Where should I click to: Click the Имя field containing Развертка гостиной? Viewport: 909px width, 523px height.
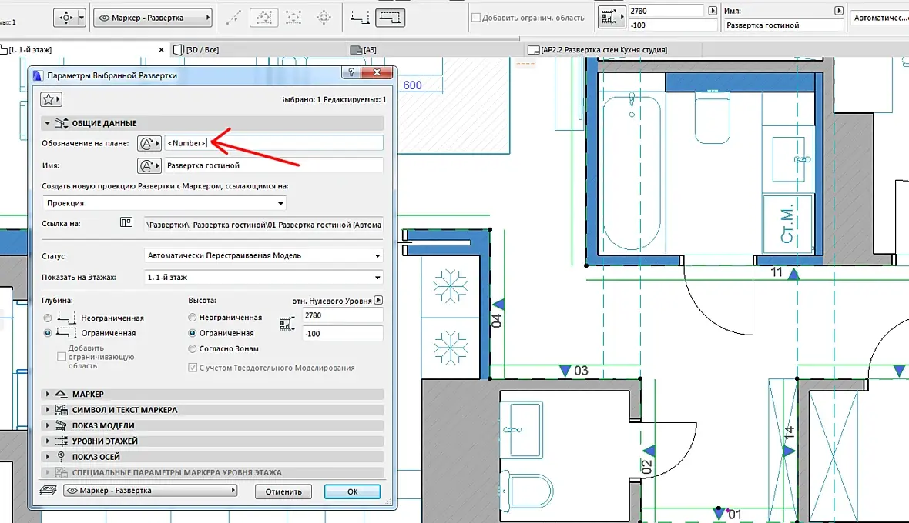pos(273,165)
